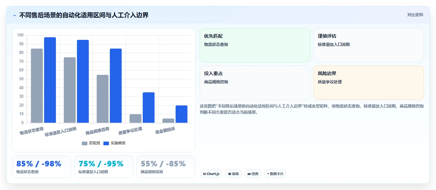
Task: Click the diamond icon in 数据卡片 chip
Action: pyautogui.click(x=268, y=174)
